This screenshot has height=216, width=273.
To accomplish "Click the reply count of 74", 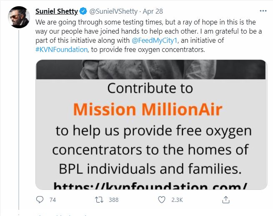I will pyautogui.click(x=53, y=200).
